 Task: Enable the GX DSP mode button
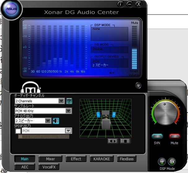coord(172,162)
